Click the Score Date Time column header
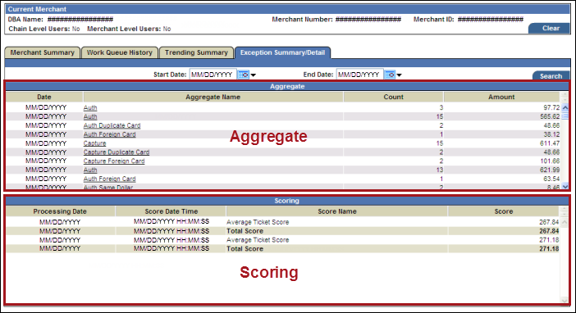Screen dimensions: 576x313 coord(171,211)
